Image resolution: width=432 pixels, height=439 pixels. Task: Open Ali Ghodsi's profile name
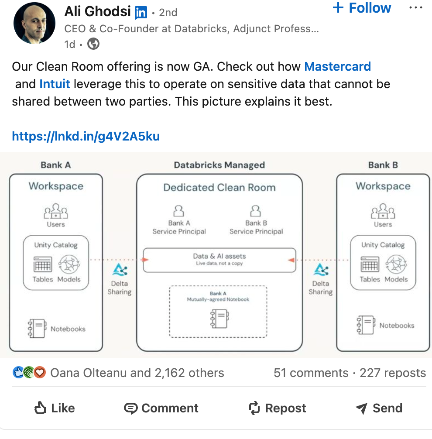(x=97, y=12)
